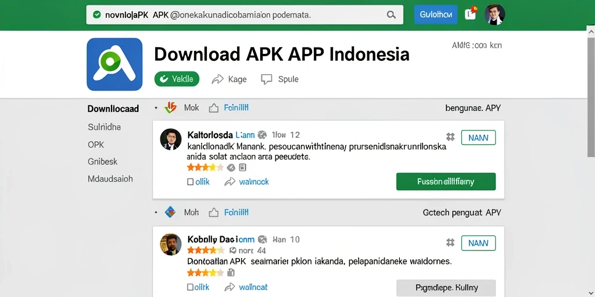The height and width of the screenshot is (297, 595).
Task: Click the Kage share arrow icon
Action: pyautogui.click(x=217, y=79)
